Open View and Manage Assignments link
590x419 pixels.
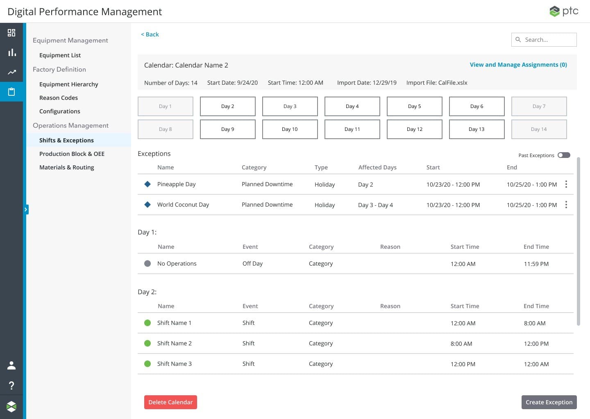click(x=518, y=65)
